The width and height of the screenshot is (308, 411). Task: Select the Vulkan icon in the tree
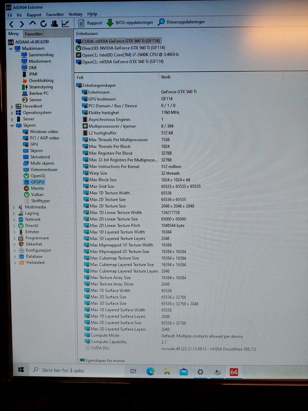[x=27, y=195]
